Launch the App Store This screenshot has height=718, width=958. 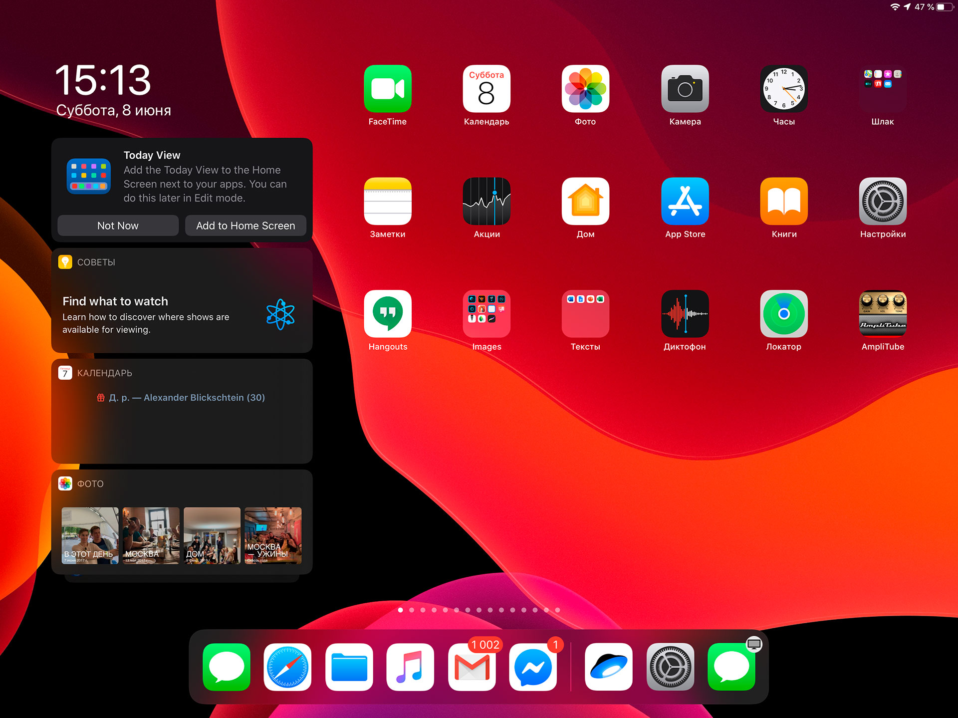click(685, 201)
